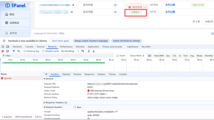Image resolution: width=214 pixels, height=120 pixels.
Task: Check the Raw checkbox
Action: (75, 107)
